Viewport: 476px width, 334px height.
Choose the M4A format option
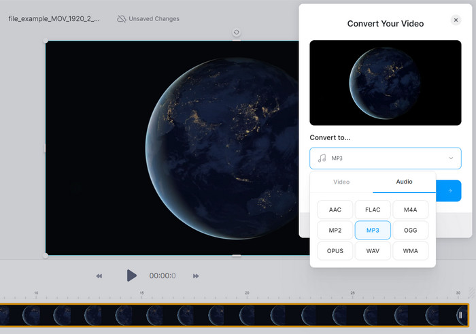(x=410, y=210)
